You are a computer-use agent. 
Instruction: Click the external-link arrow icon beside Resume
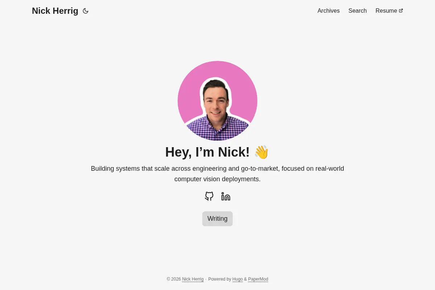(x=401, y=11)
